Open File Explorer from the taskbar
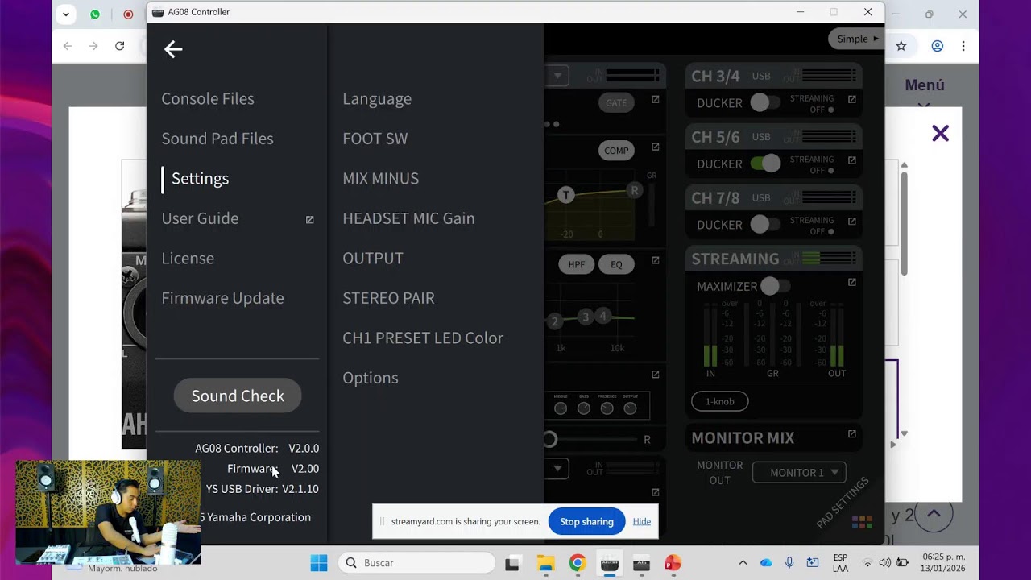Screen dimensions: 1031x580 [x=545, y=563]
